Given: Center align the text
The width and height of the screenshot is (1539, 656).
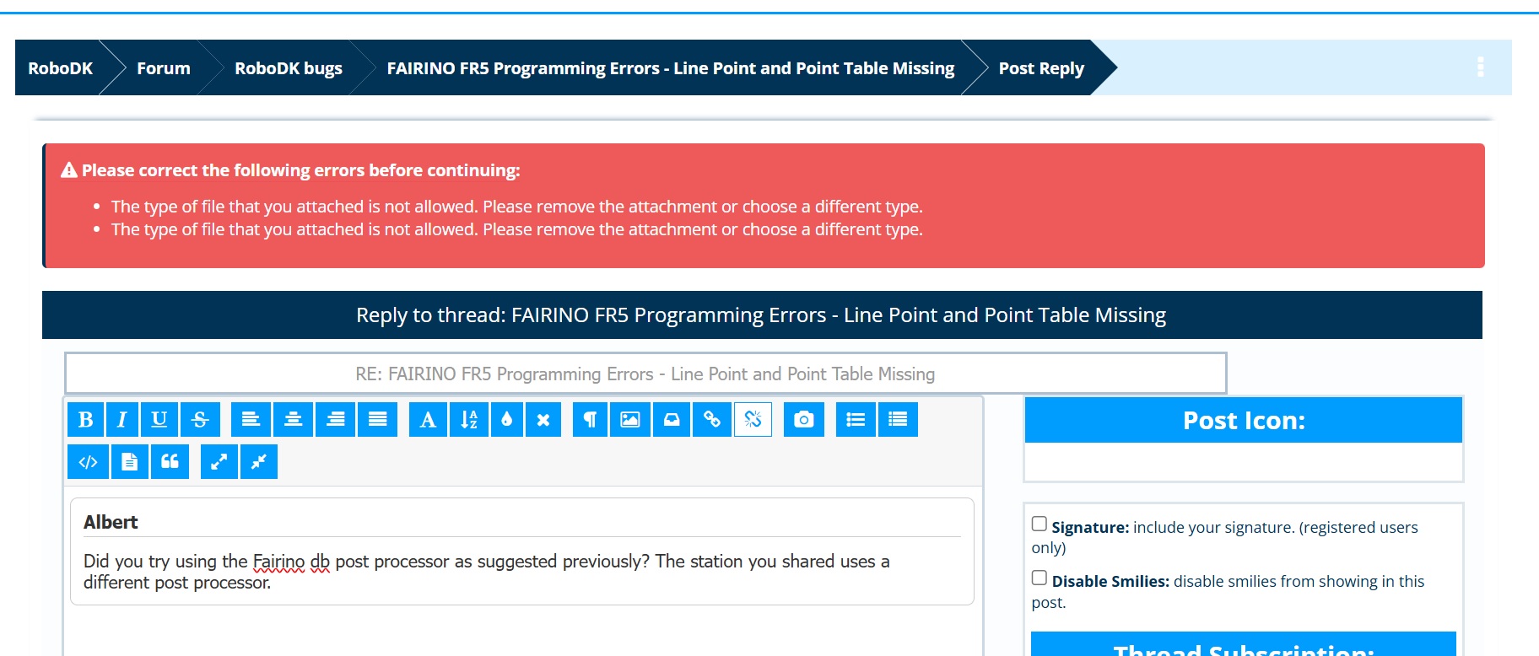Looking at the screenshot, I should pos(293,419).
